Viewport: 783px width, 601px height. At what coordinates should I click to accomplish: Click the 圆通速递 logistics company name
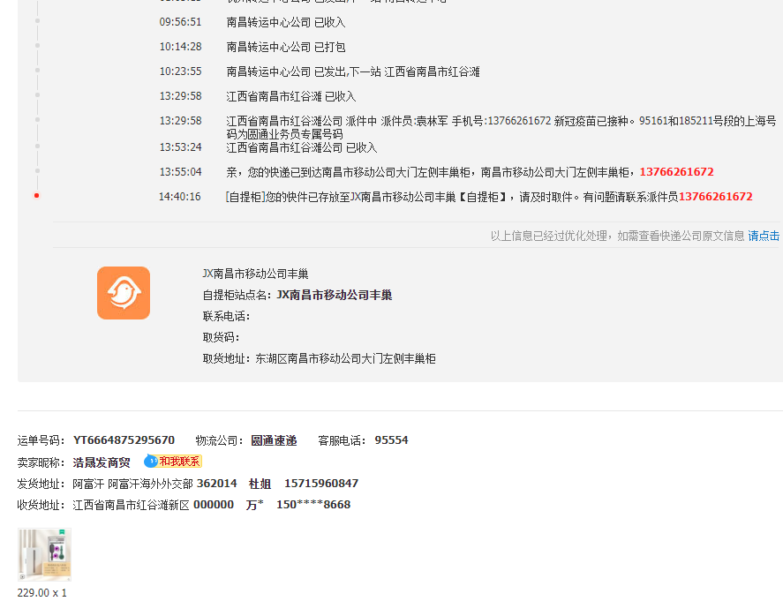tap(274, 440)
